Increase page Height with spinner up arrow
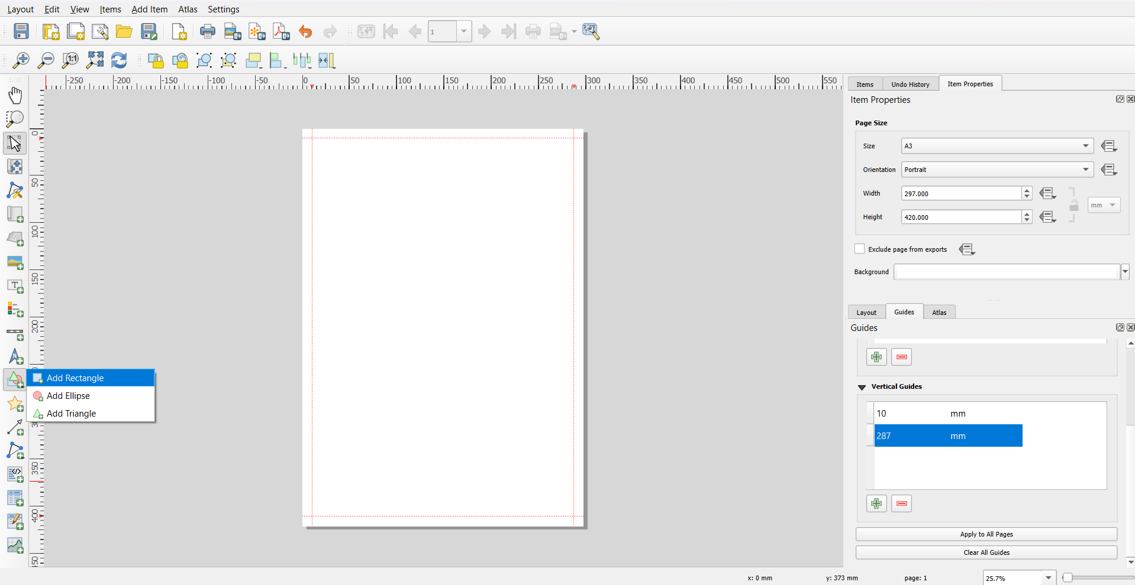Image resolution: width=1135 pixels, height=585 pixels. pyautogui.click(x=1027, y=213)
